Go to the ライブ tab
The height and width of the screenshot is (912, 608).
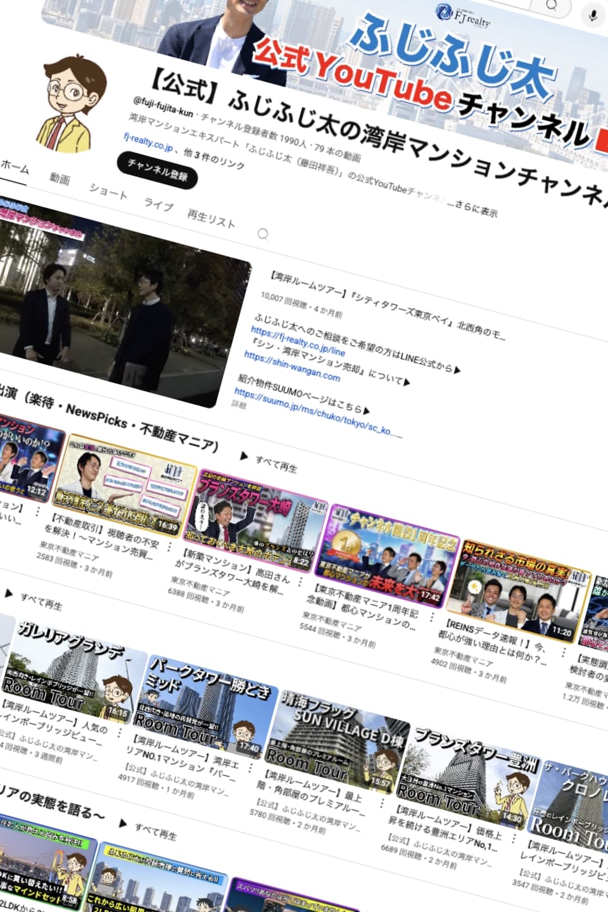(158, 204)
